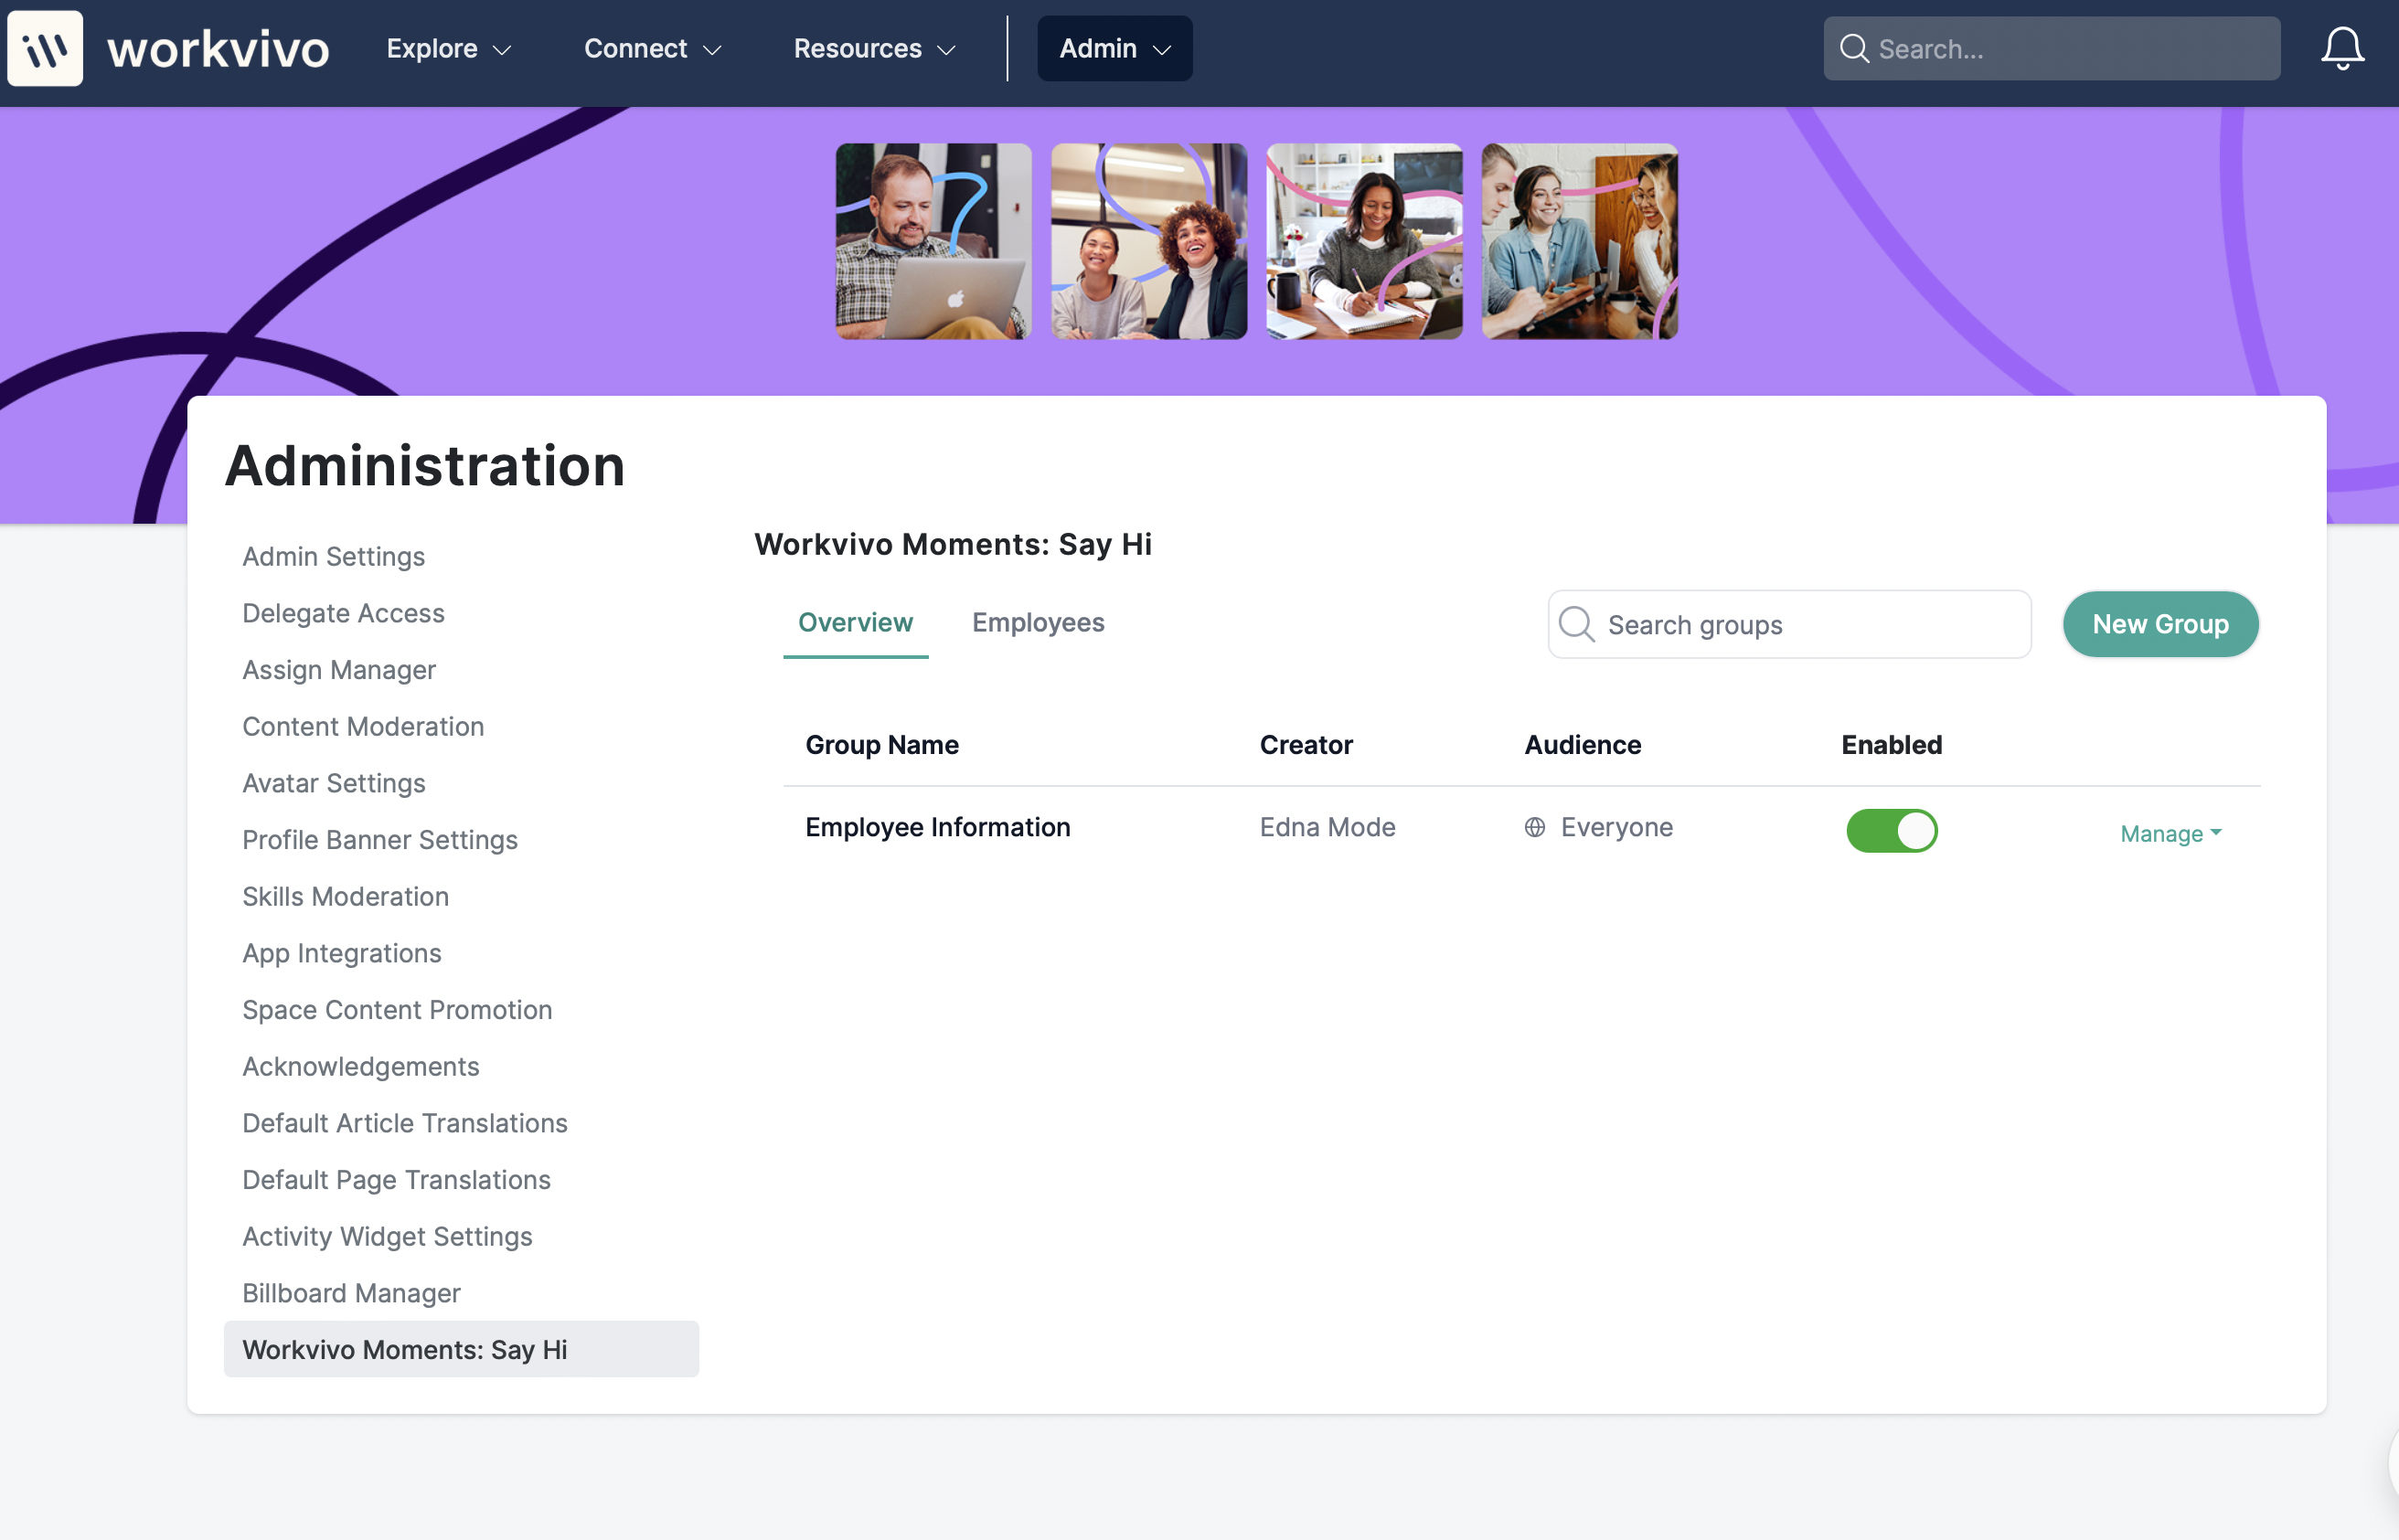Click the banner photo of woman writing
Viewport: 2399px width, 1540px height.
coord(1365,241)
